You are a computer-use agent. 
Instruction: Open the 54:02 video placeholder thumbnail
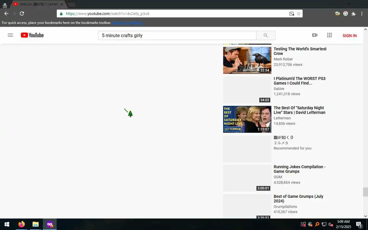pos(247,90)
